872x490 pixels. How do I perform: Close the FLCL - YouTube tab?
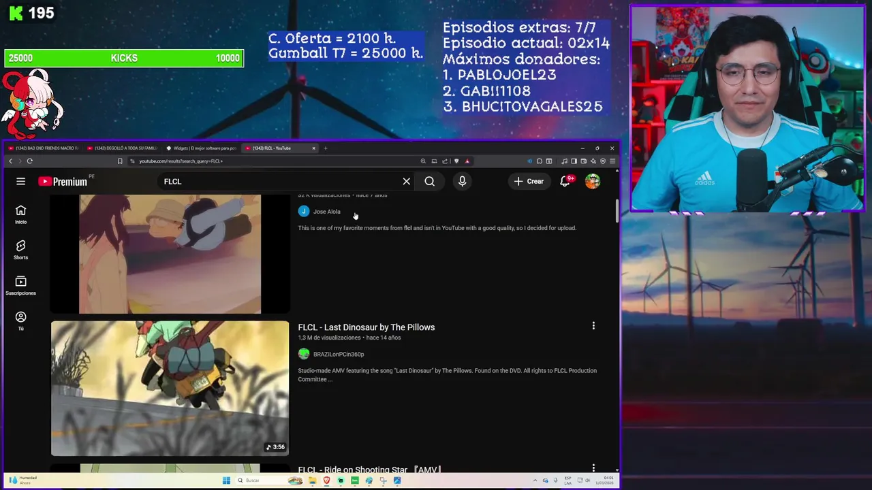pos(313,148)
